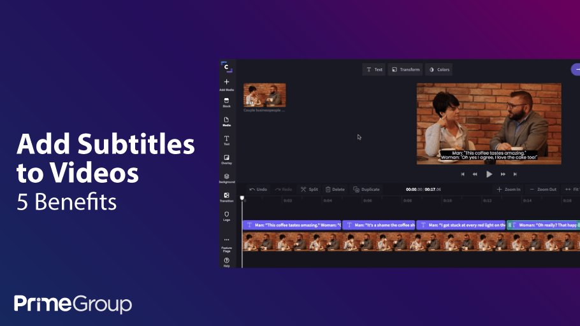The height and width of the screenshot is (326, 580).
Task: Redo the last edit
Action: (x=284, y=189)
